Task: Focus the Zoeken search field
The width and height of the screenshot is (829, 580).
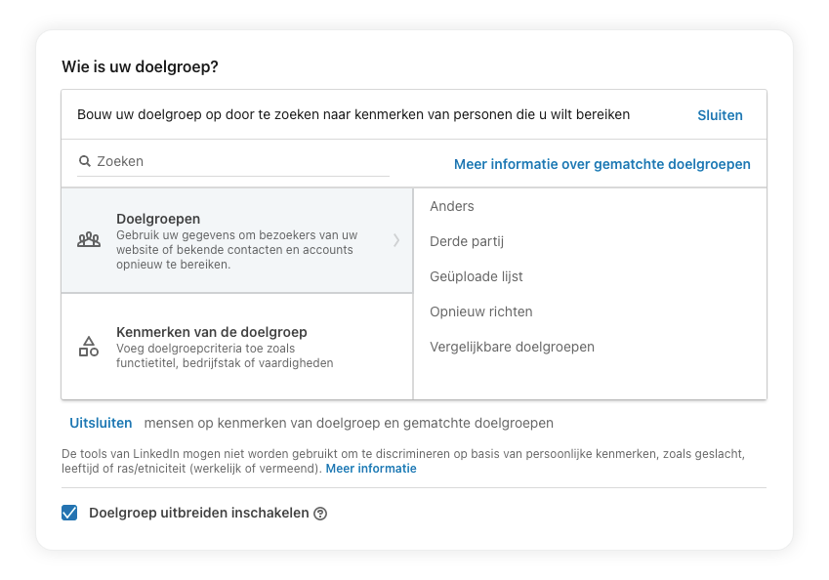Action: pos(233,161)
